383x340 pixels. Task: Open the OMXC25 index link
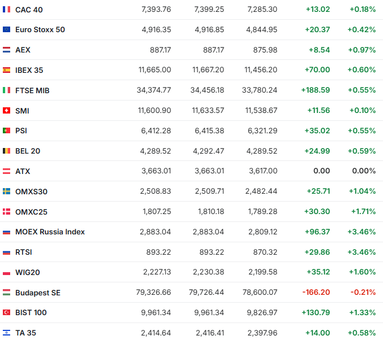32,212
